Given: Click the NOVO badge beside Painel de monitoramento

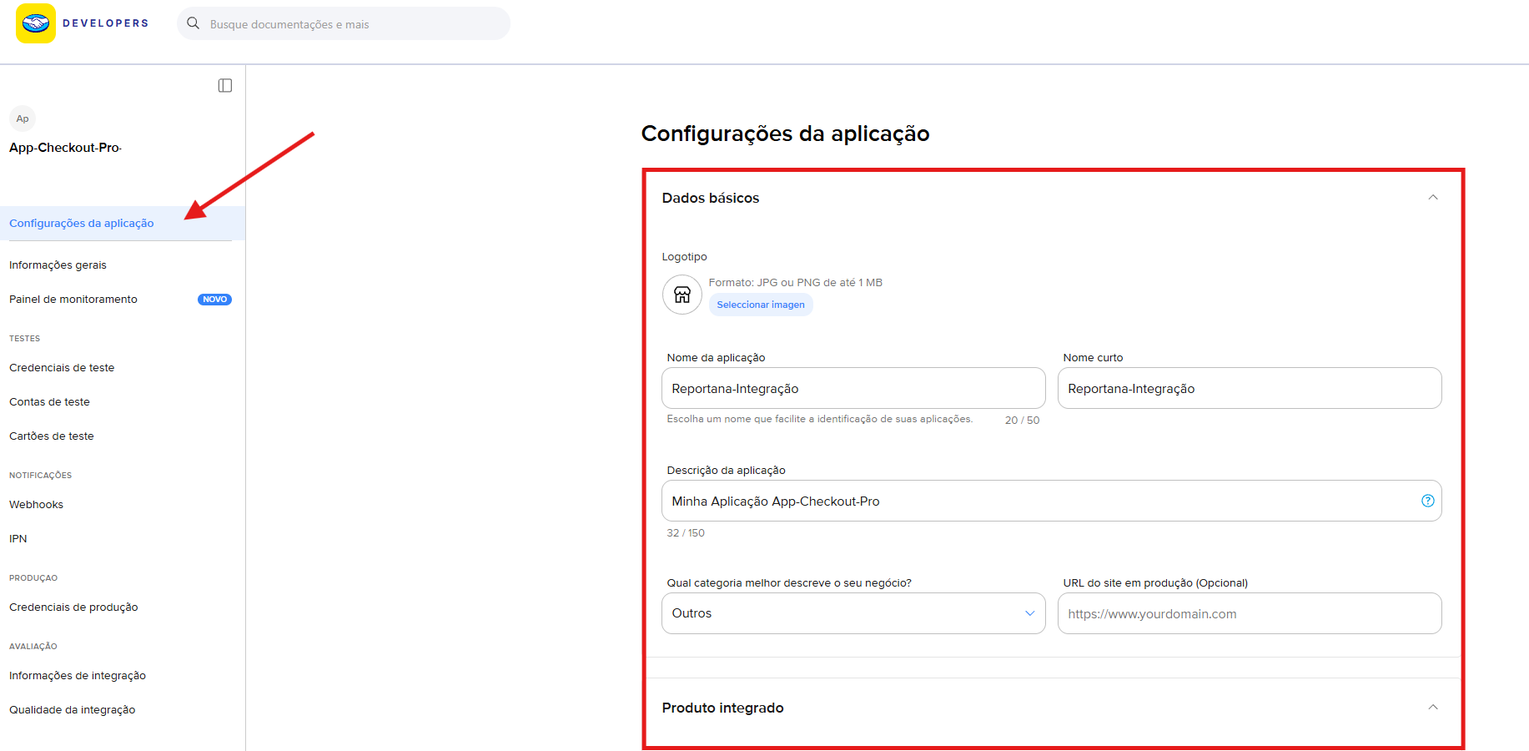Looking at the screenshot, I should (x=214, y=300).
